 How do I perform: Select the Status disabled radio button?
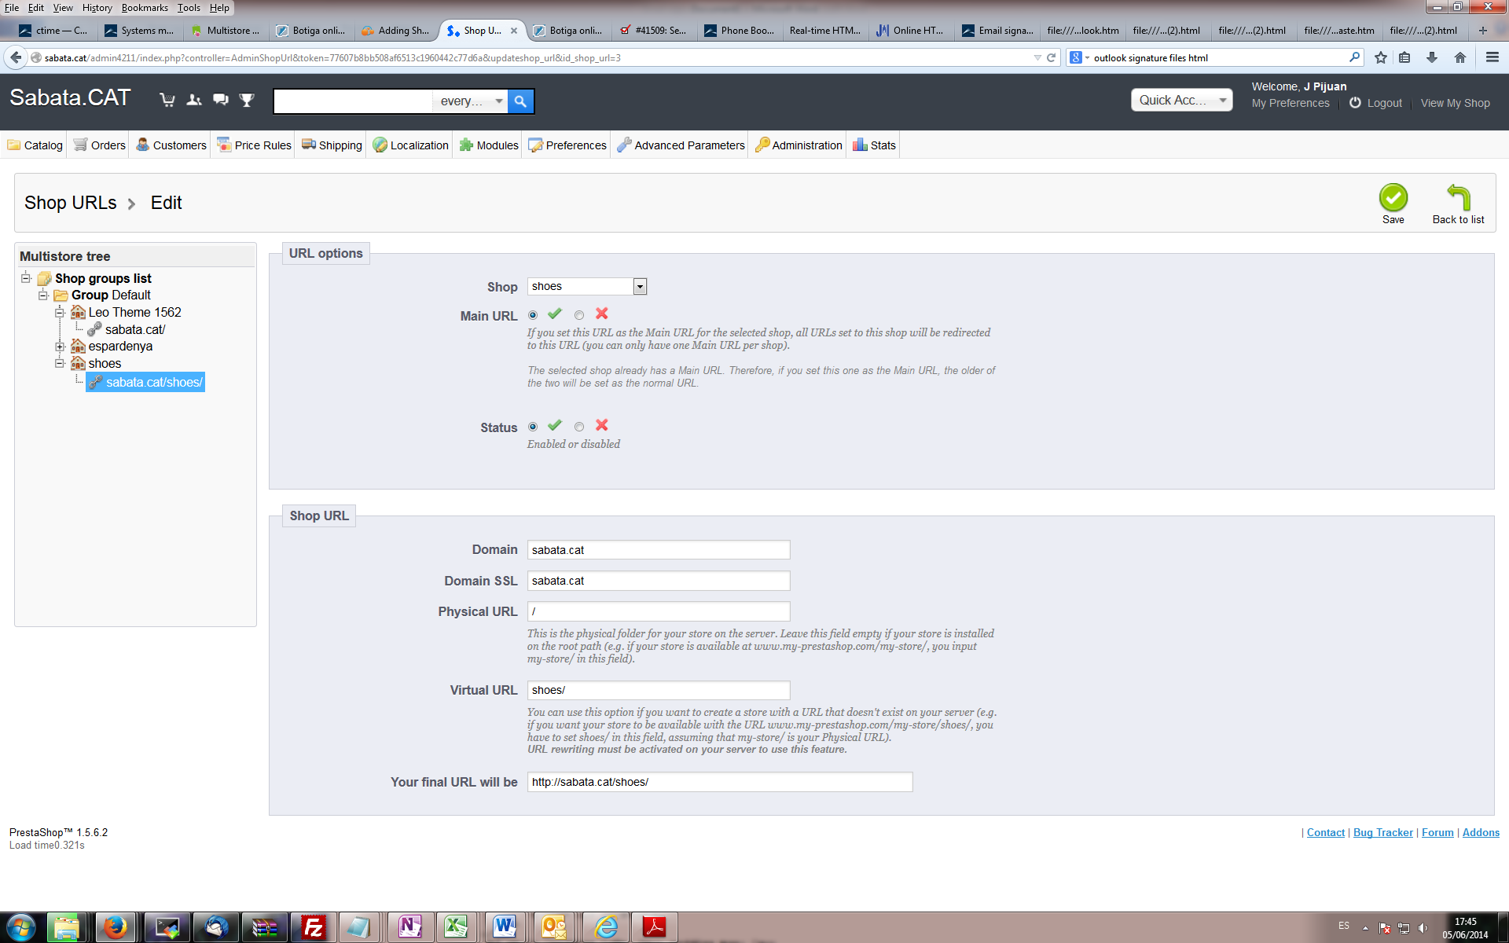point(579,427)
